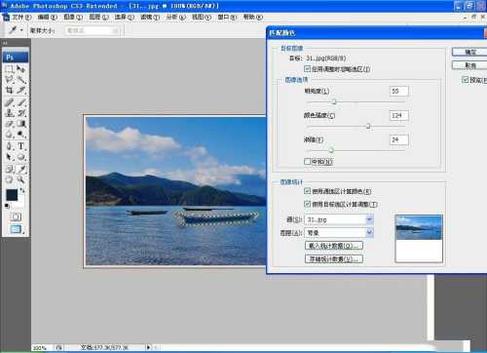Select the Move tool

coord(21,68)
